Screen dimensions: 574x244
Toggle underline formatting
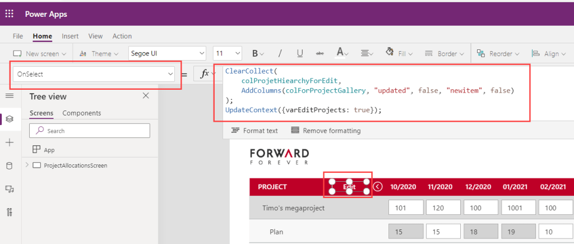[300, 54]
